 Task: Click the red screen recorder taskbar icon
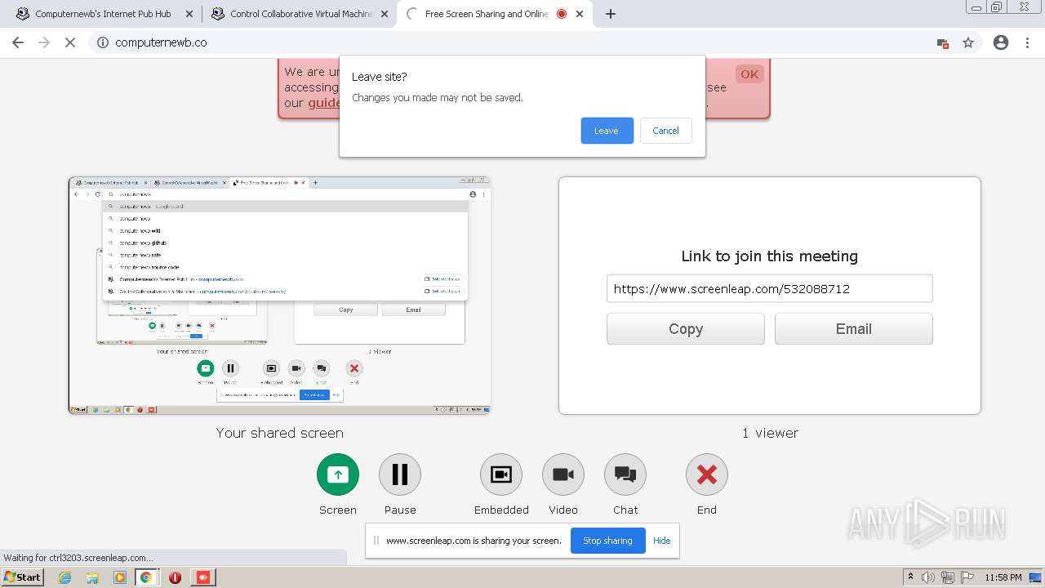(x=203, y=577)
